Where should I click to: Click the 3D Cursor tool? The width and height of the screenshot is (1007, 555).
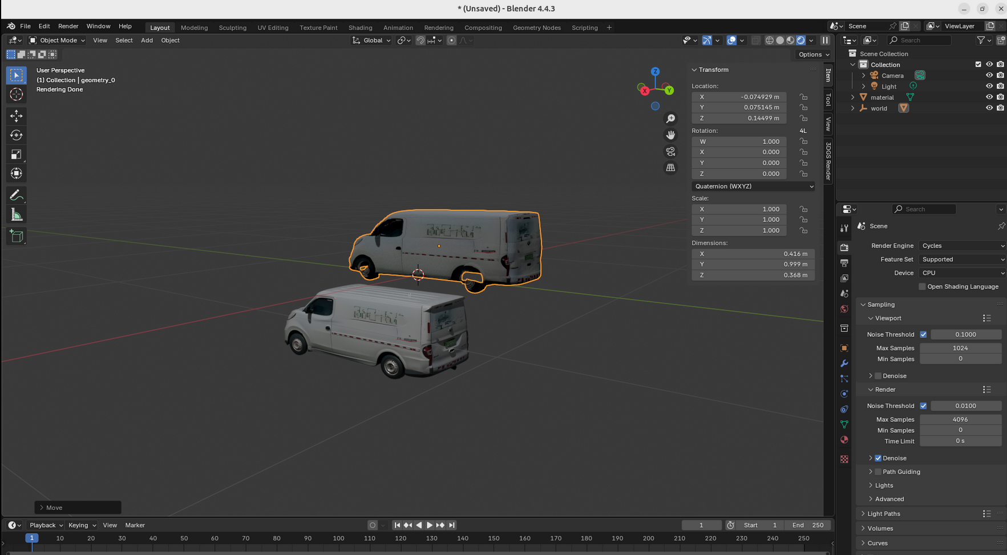[16, 95]
